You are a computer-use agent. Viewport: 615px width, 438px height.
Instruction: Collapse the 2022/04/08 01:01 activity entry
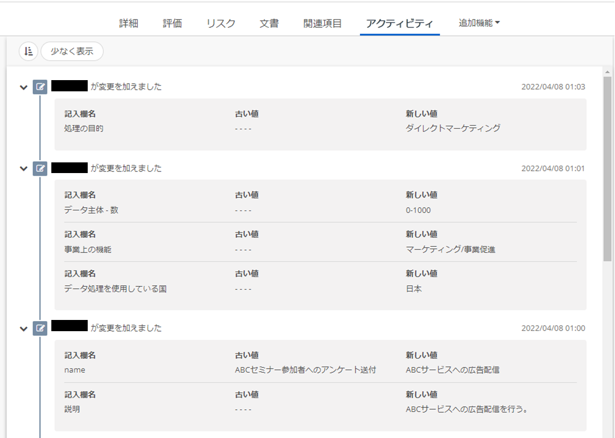click(x=24, y=169)
